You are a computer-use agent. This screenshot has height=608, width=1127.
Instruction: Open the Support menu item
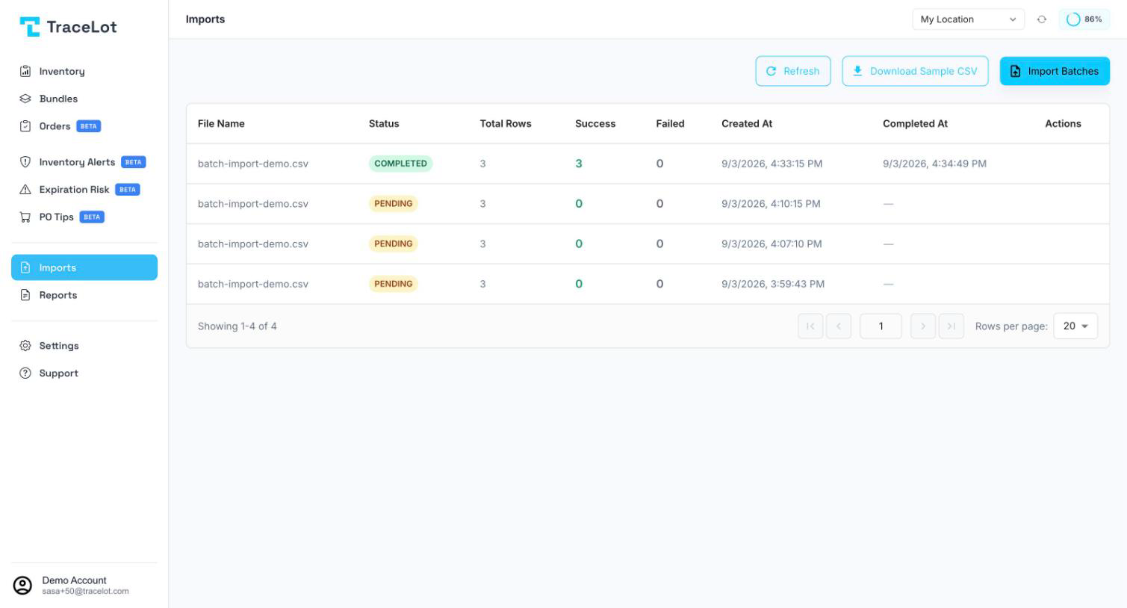(x=84, y=373)
